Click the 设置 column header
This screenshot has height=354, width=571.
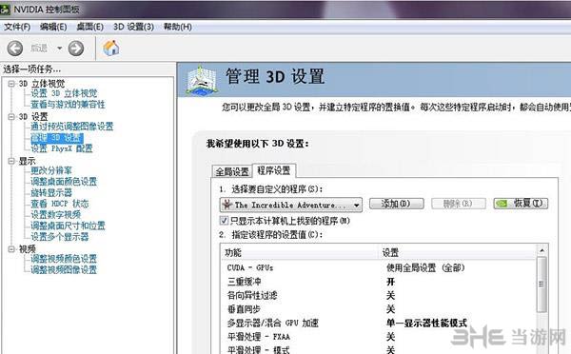coord(458,253)
